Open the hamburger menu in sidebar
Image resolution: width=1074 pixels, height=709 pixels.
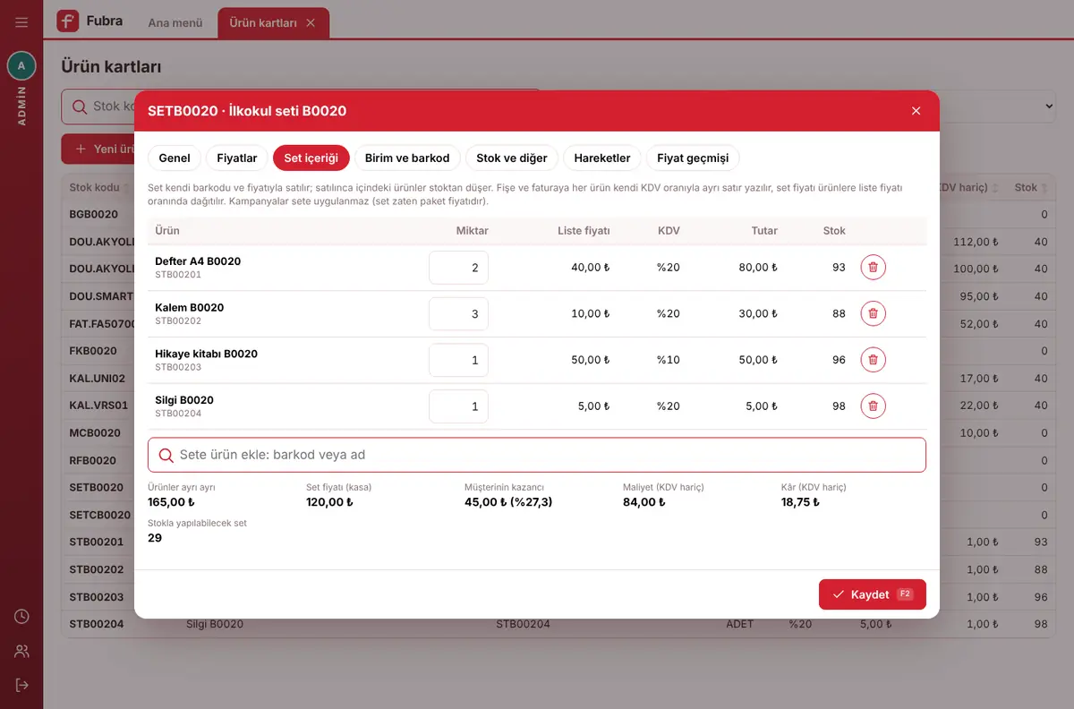point(21,22)
